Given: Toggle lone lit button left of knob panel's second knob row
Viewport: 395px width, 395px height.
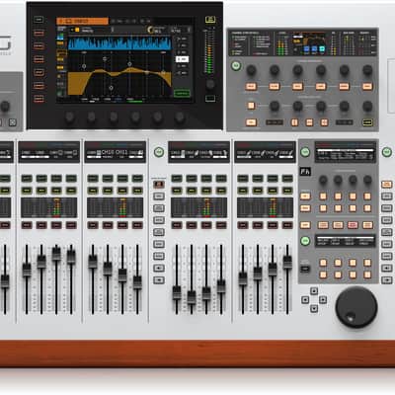Looking at the screenshot, I should [x=251, y=106].
